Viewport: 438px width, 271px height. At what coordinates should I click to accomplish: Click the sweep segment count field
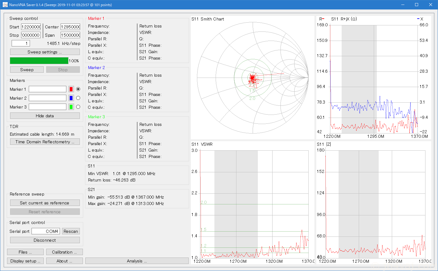click(21, 43)
